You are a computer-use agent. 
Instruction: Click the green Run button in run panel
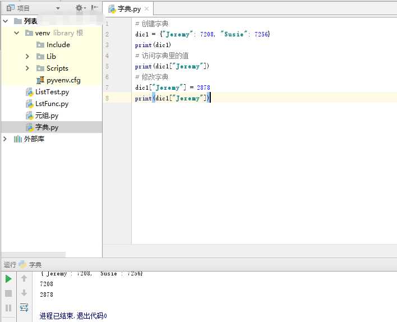pos(8,279)
